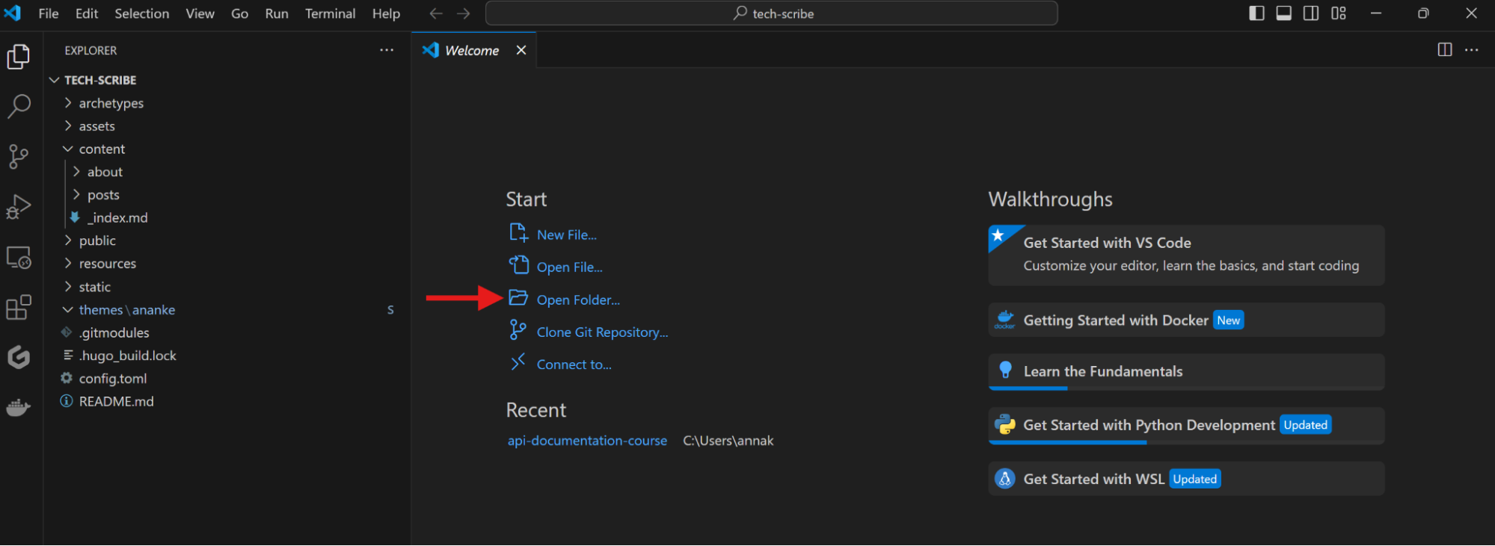The height and width of the screenshot is (546, 1495).
Task: Collapse the TECH-SCRIBE root folder
Action: click(x=55, y=80)
